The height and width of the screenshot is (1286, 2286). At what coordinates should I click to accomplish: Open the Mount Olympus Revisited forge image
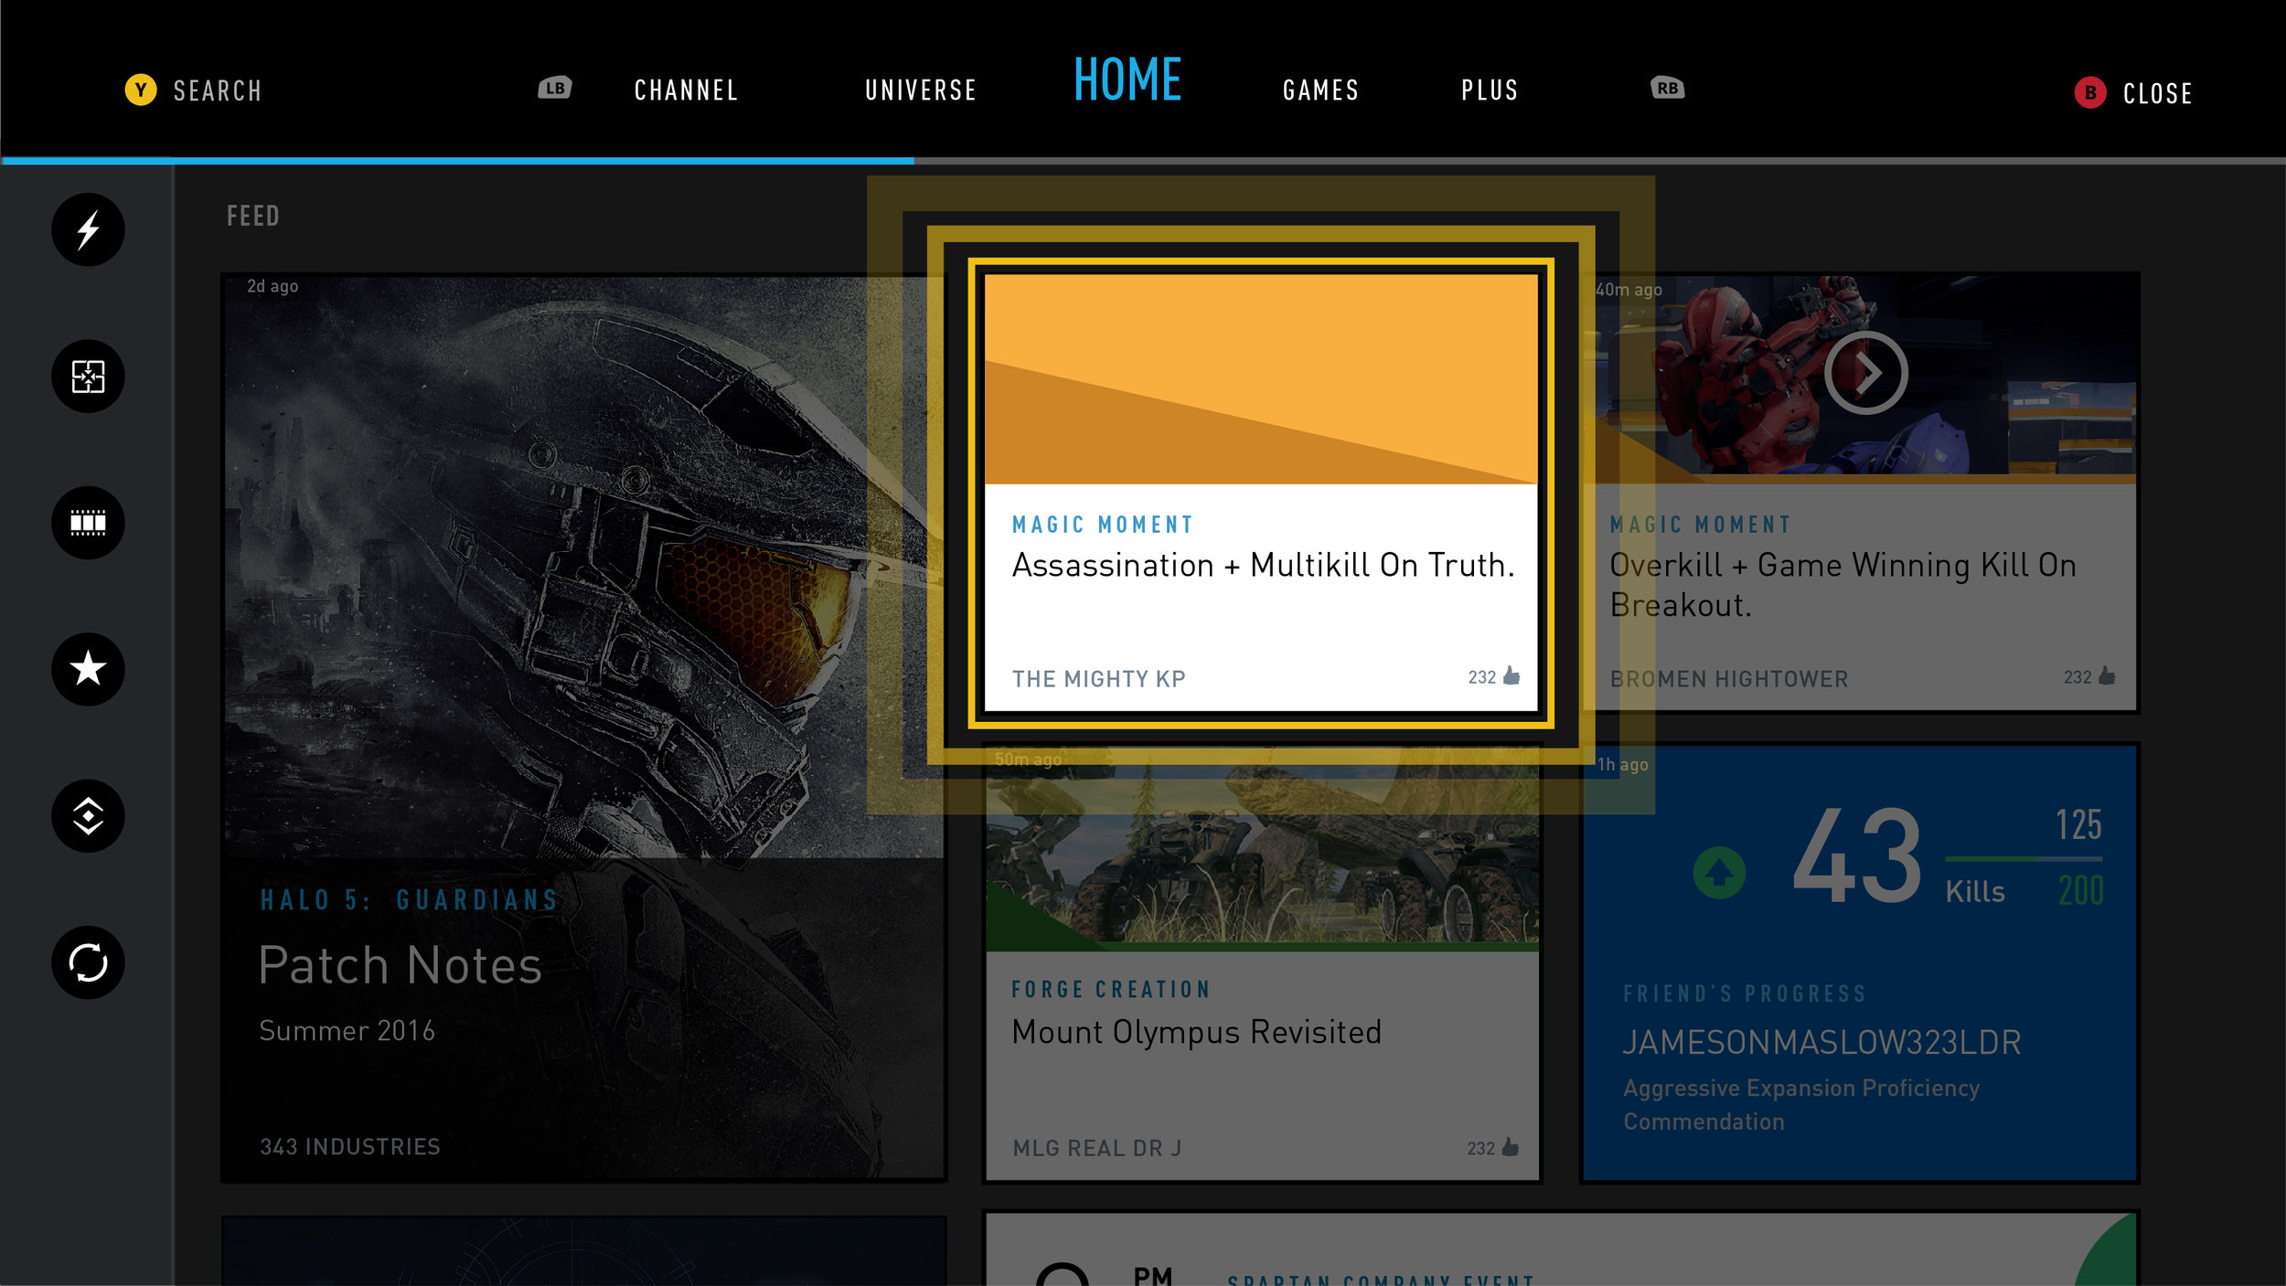click(x=1262, y=850)
